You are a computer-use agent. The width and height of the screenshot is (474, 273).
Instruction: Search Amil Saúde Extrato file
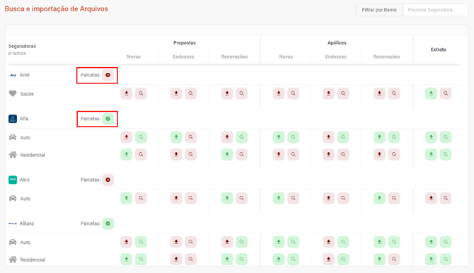coord(446,93)
